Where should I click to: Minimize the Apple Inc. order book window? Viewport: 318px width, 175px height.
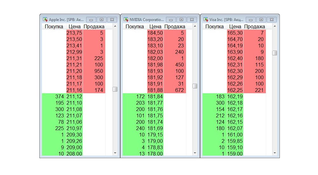click(91, 20)
